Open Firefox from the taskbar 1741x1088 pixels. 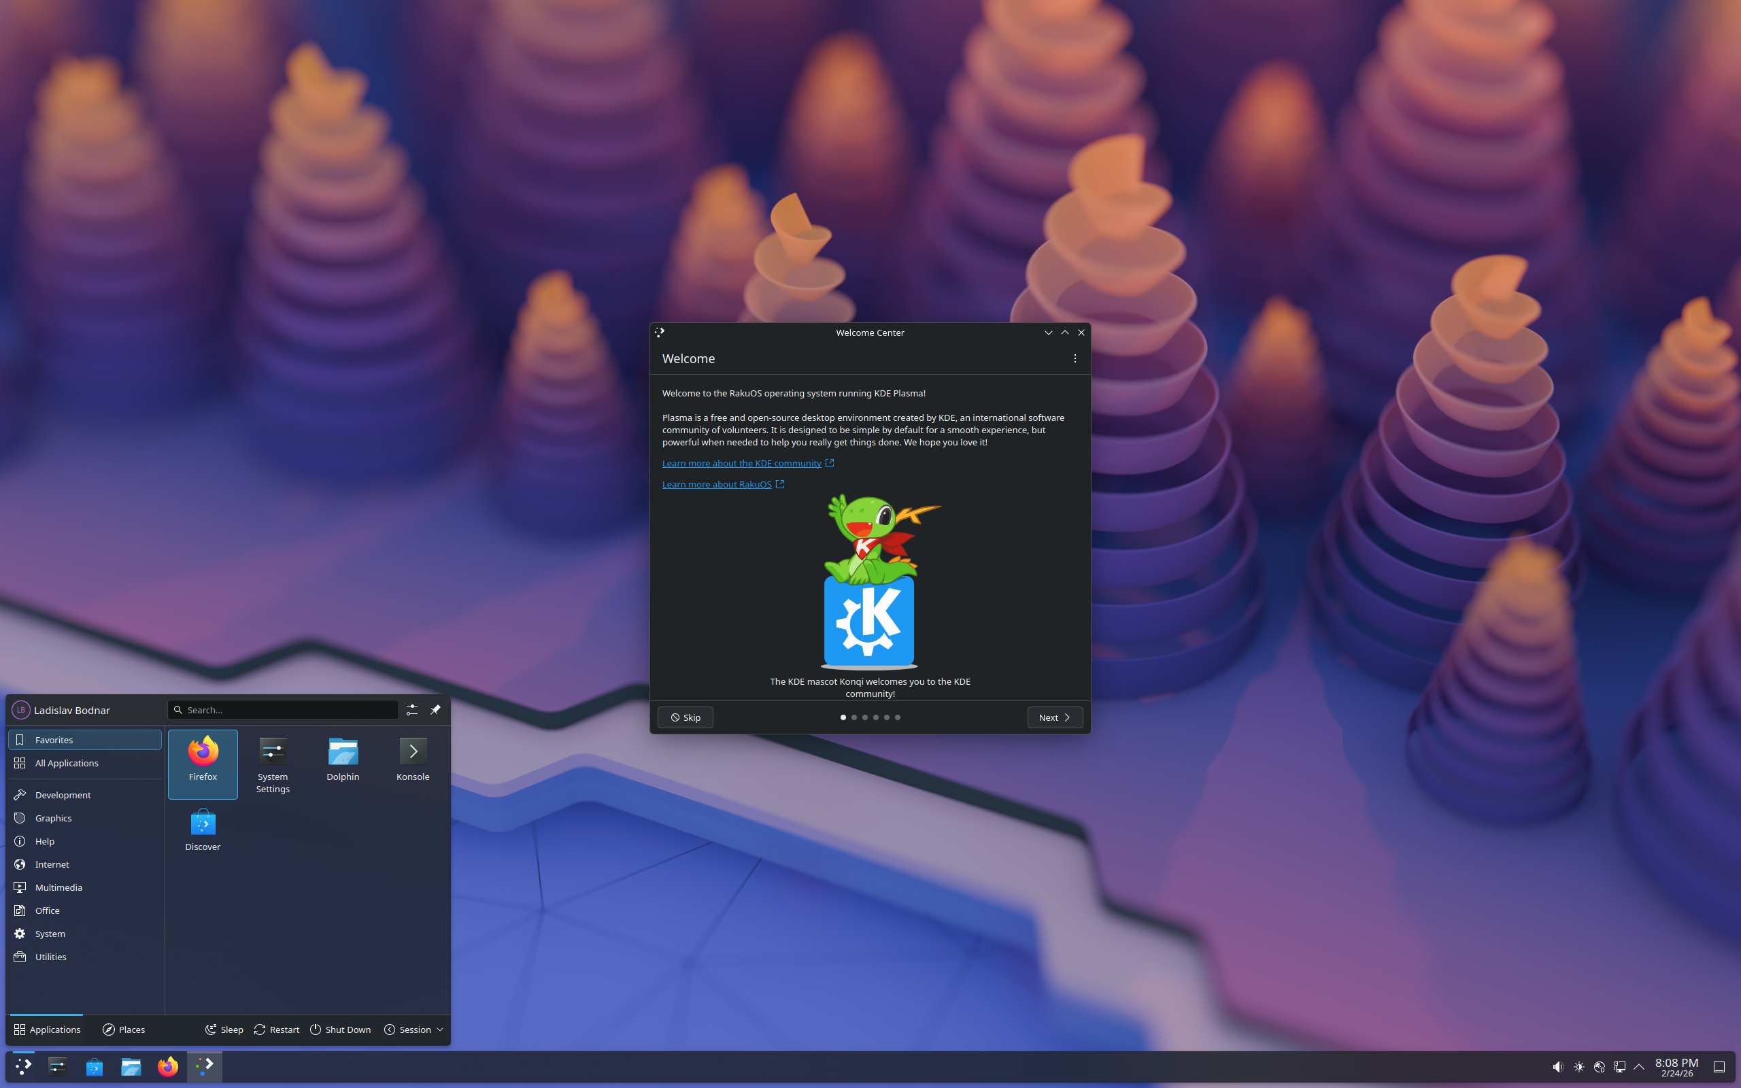(167, 1066)
